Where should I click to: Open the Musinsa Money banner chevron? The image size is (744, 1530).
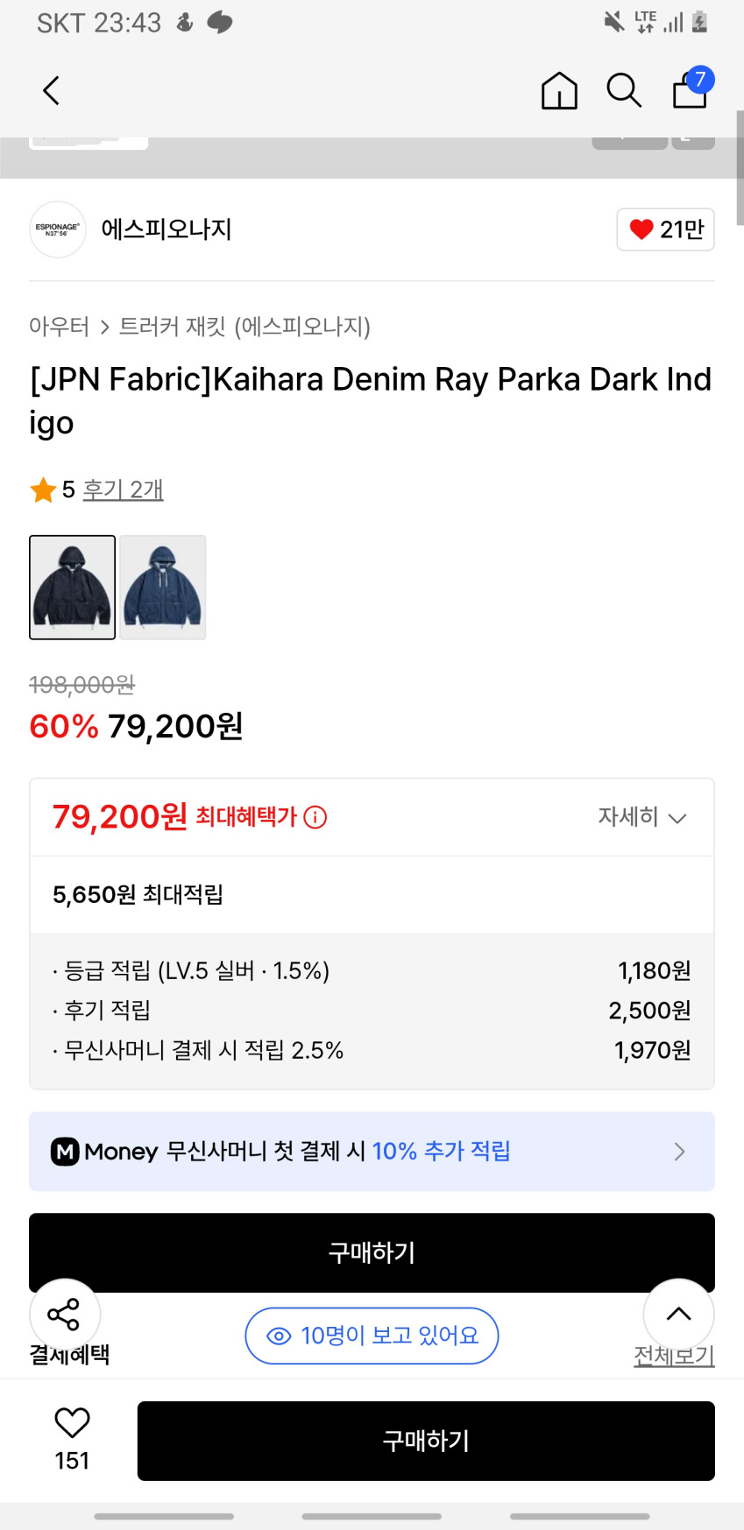tap(679, 1152)
